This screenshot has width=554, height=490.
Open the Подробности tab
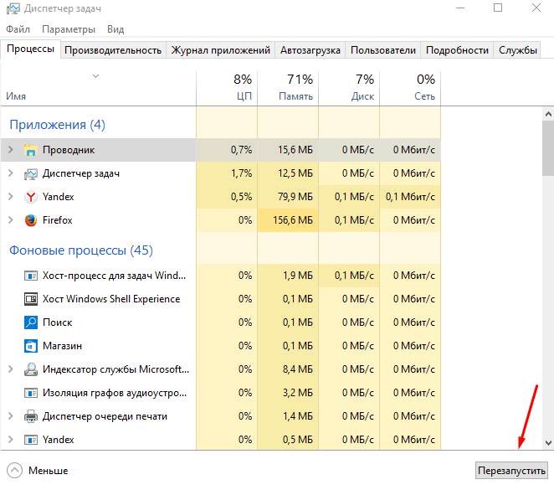click(x=457, y=50)
